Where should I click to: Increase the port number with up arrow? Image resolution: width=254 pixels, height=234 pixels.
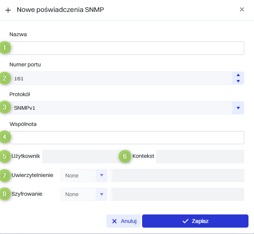pyautogui.click(x=238, y=75)
